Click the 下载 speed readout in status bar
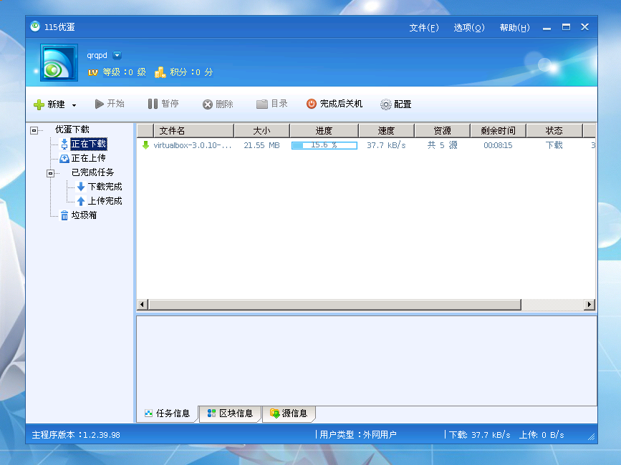621x465 pixels. tap(479, 435)
